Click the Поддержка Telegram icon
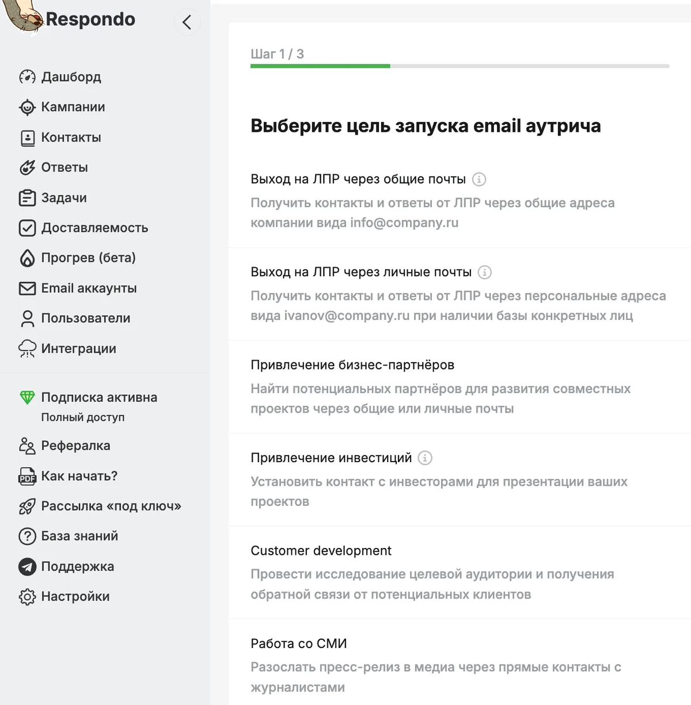 [27, 567]
